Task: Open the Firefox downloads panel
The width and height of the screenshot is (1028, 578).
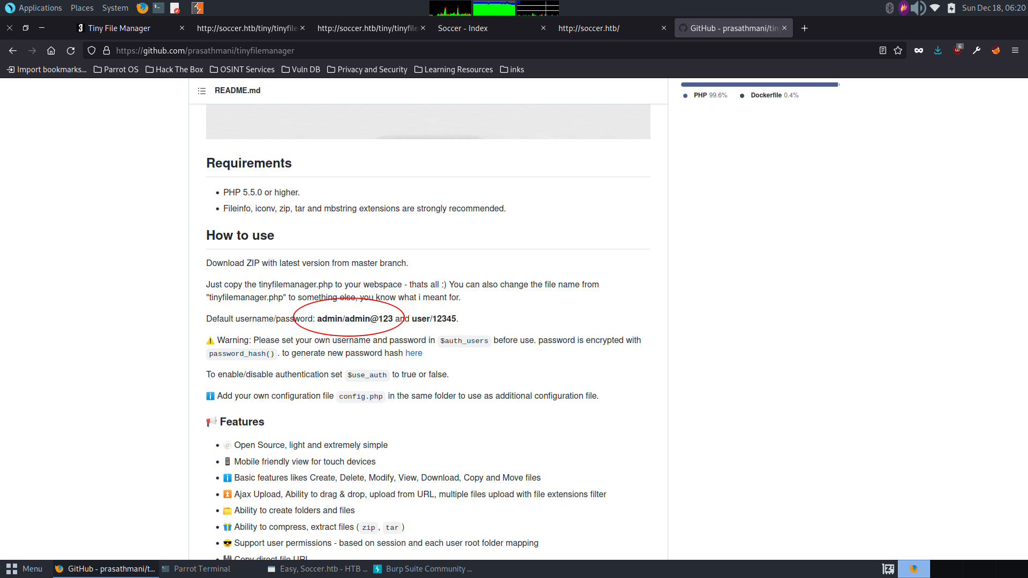Action: pyautogui.click(x=938, y=50)
